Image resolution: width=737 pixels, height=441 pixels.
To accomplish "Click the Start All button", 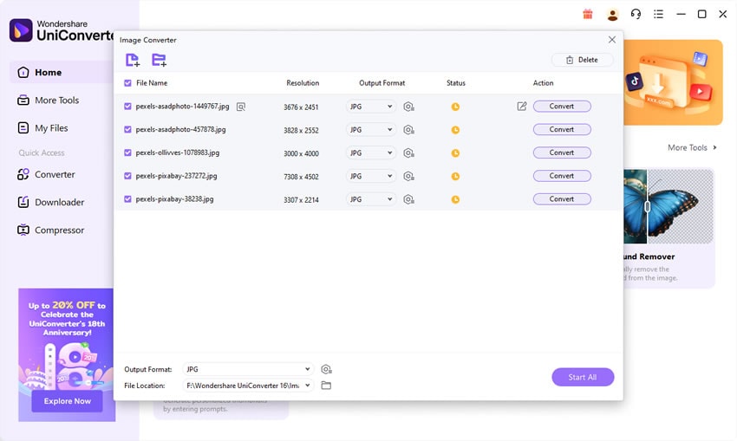I will coord(583,377).
